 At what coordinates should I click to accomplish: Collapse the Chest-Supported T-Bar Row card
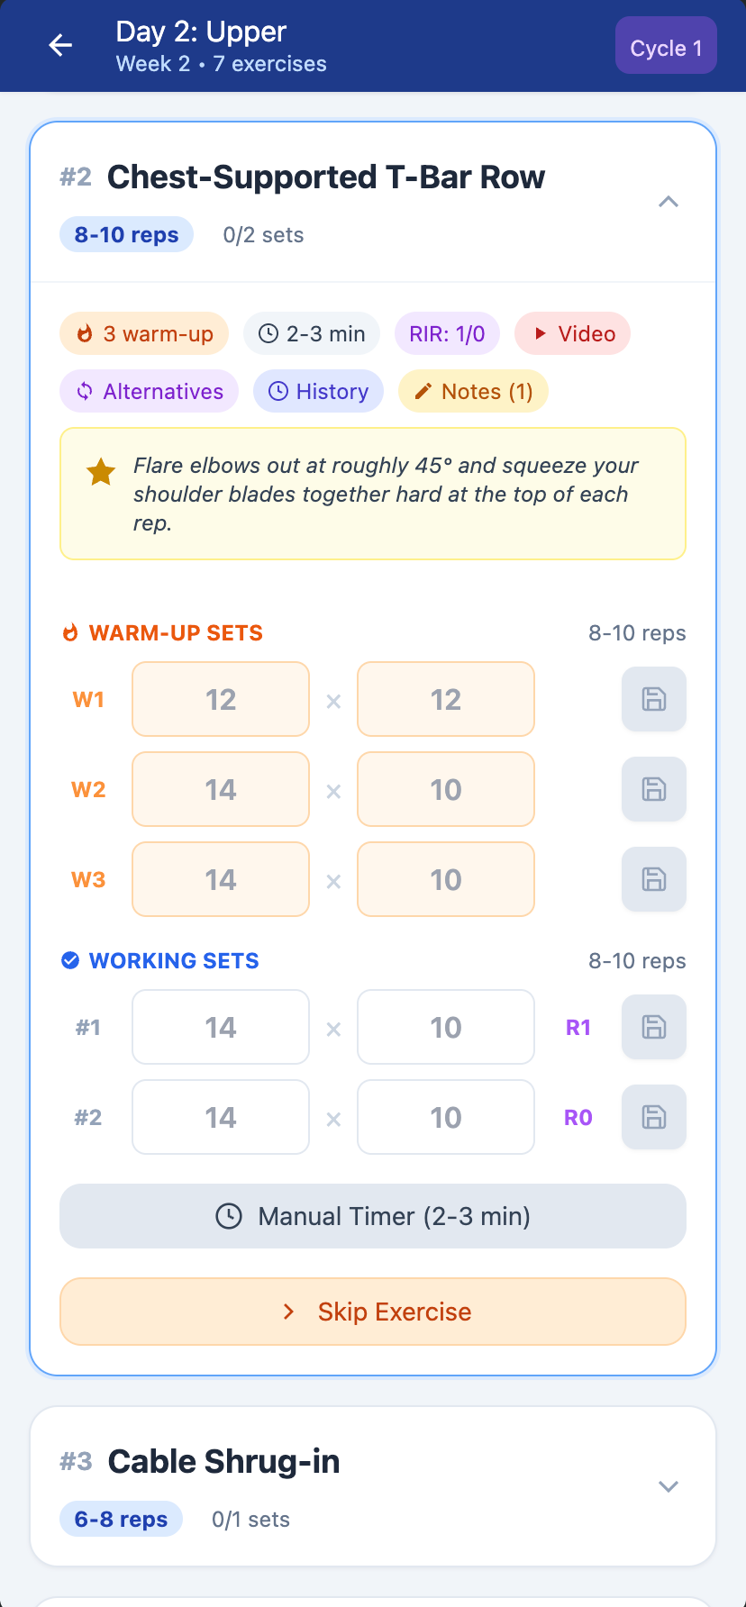(x=668, y=202)
